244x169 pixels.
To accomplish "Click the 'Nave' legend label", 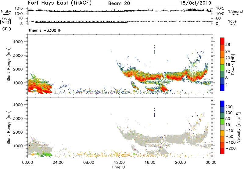I will [x=232, y=21].
